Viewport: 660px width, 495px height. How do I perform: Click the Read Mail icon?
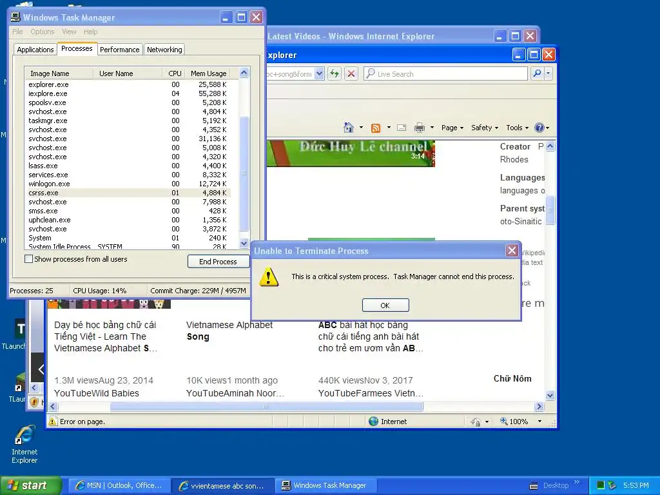click(402, 128)
